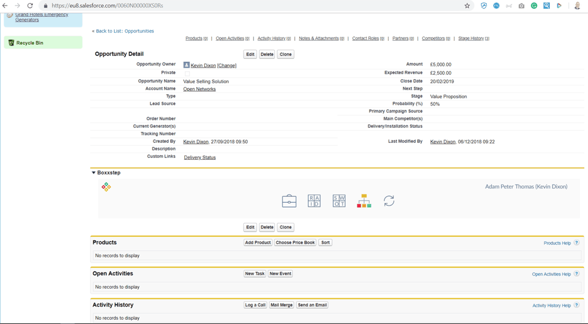Click the top Edit button

(250, 54)
